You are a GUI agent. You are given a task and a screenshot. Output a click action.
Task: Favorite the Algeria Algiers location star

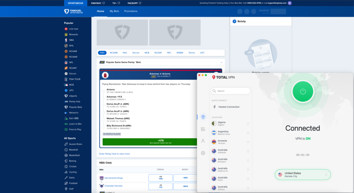pyautogui.click(x=248, y=123)
